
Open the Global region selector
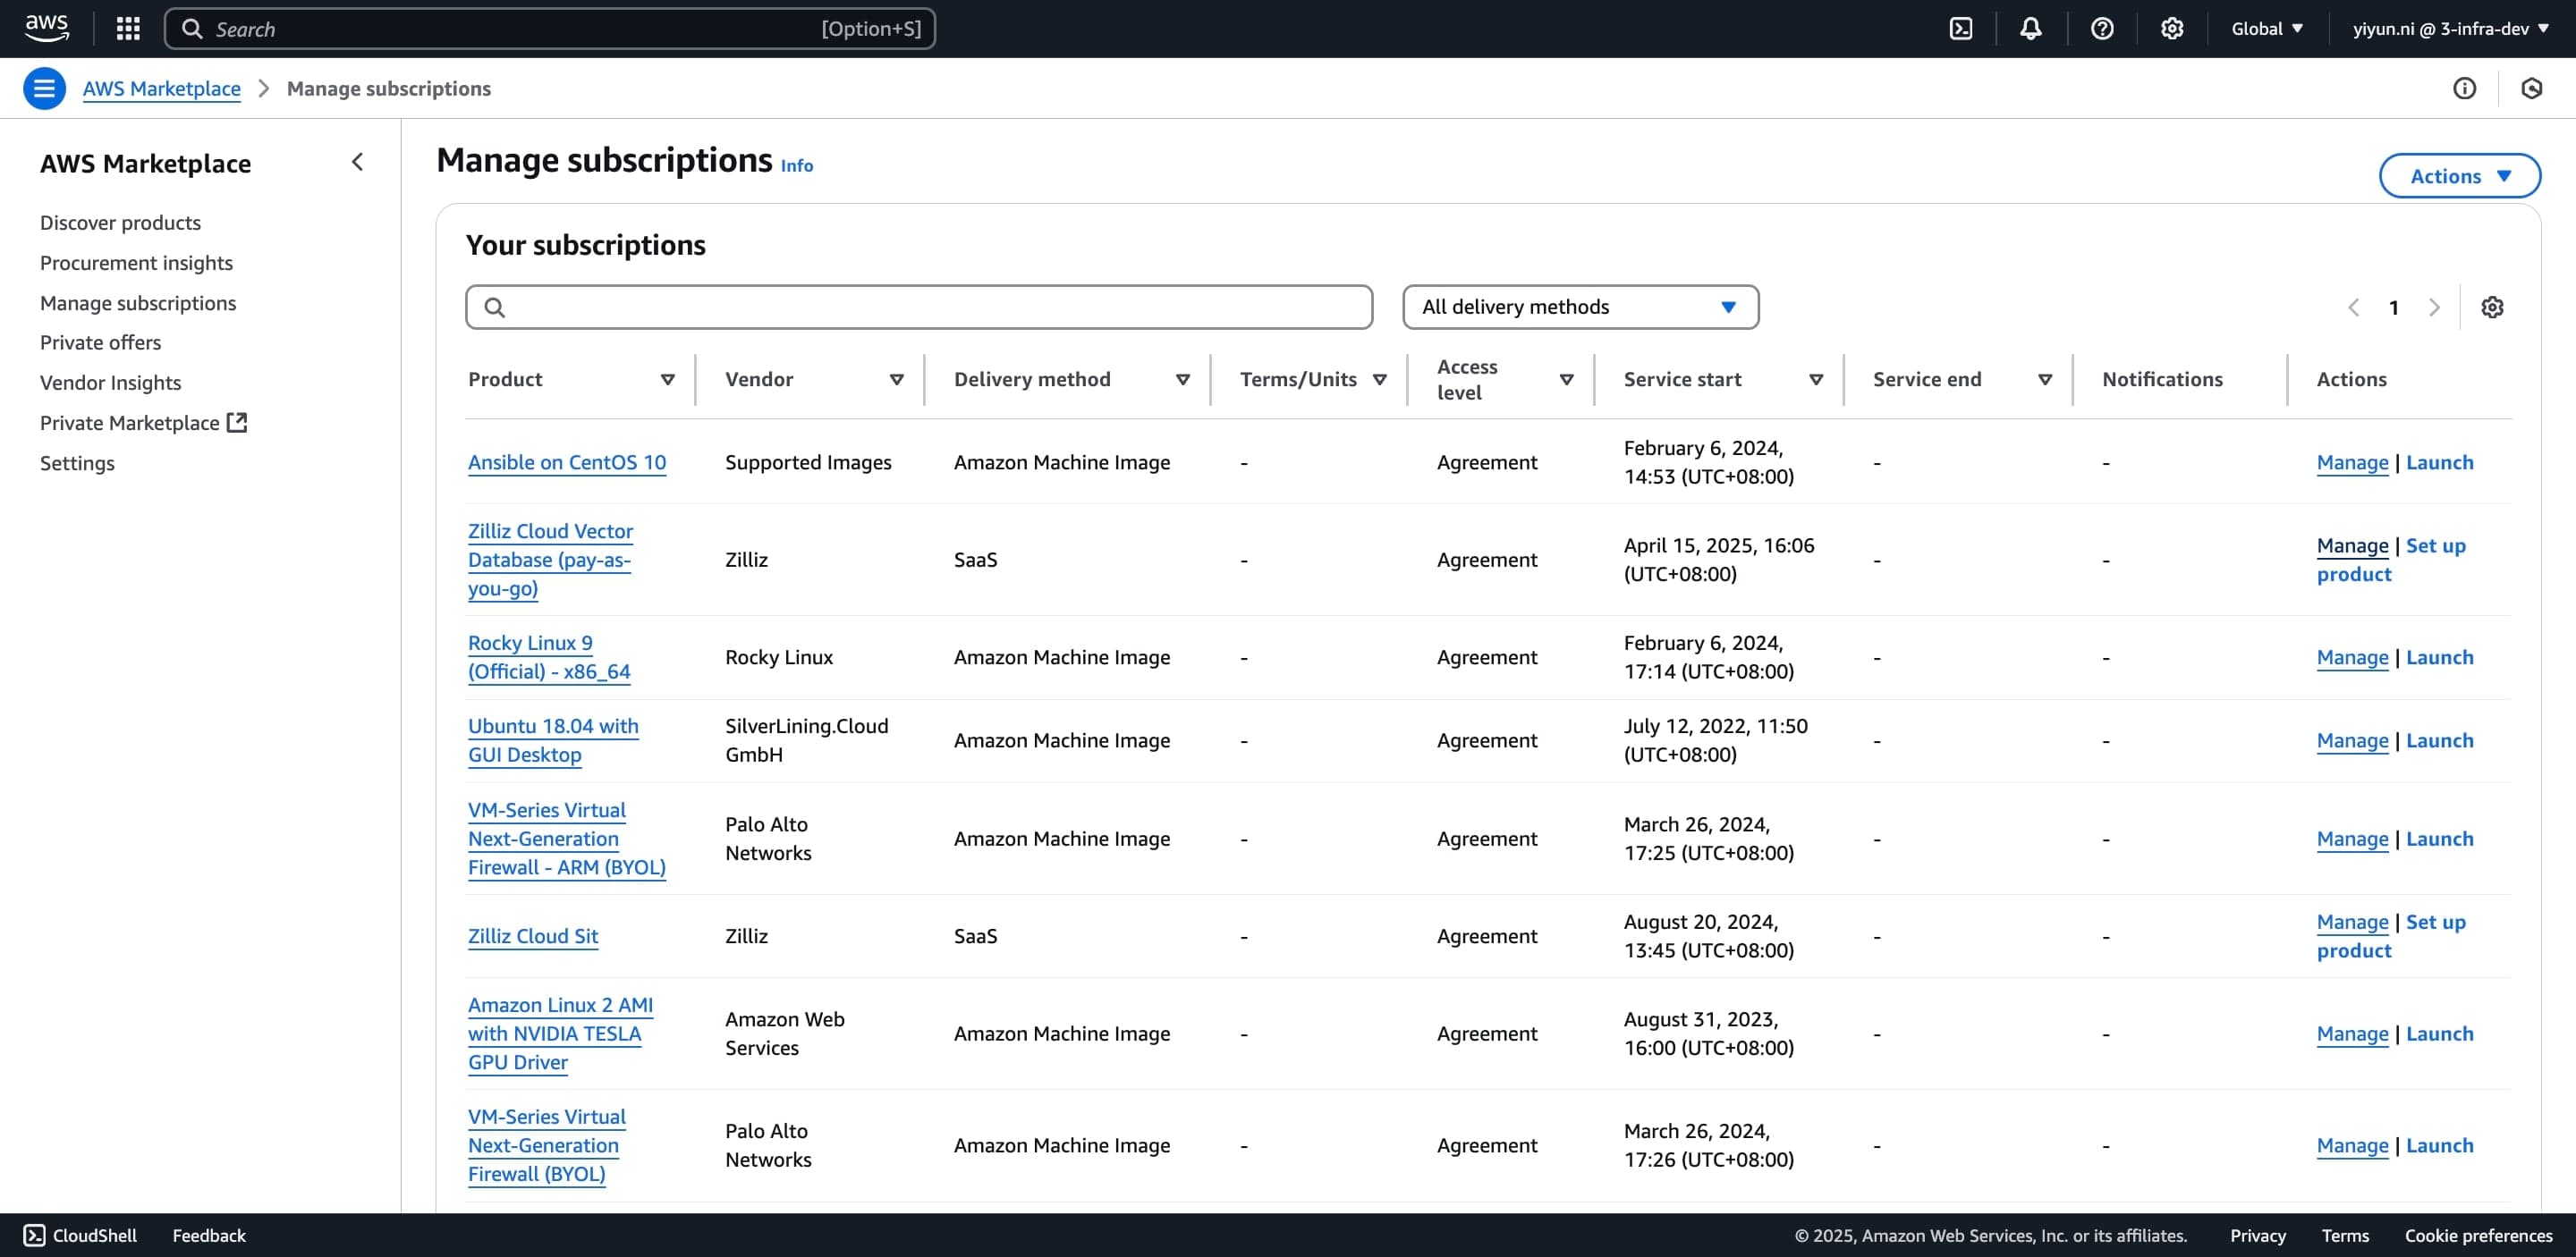pyautogui.click(x=2267, y=28)
